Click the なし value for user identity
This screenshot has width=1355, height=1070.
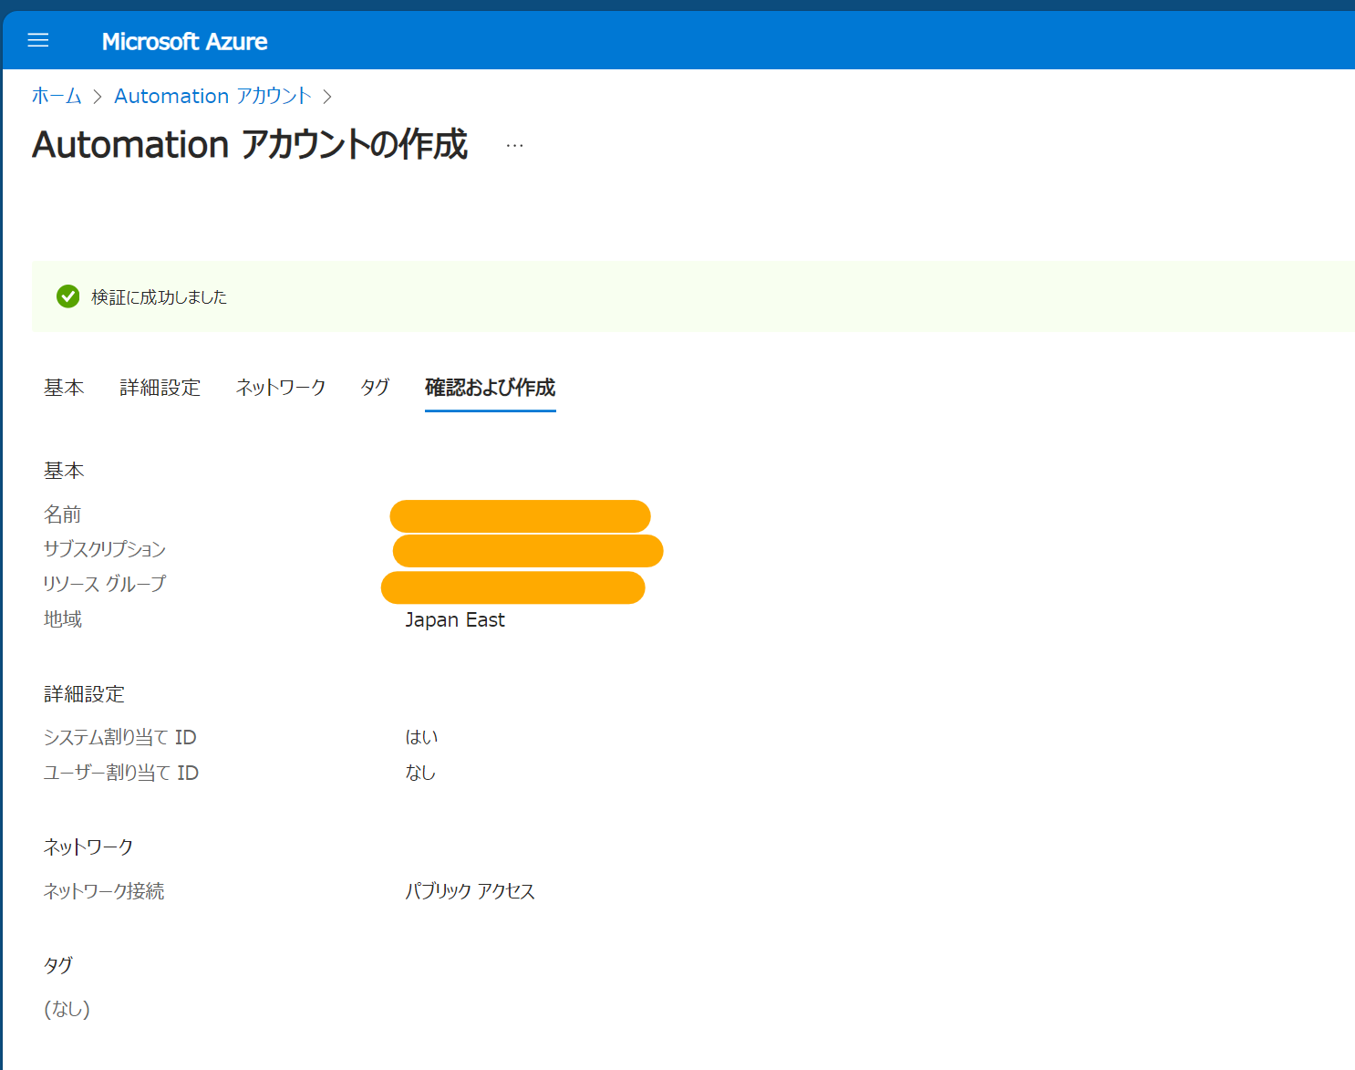[x=420, y=773]
